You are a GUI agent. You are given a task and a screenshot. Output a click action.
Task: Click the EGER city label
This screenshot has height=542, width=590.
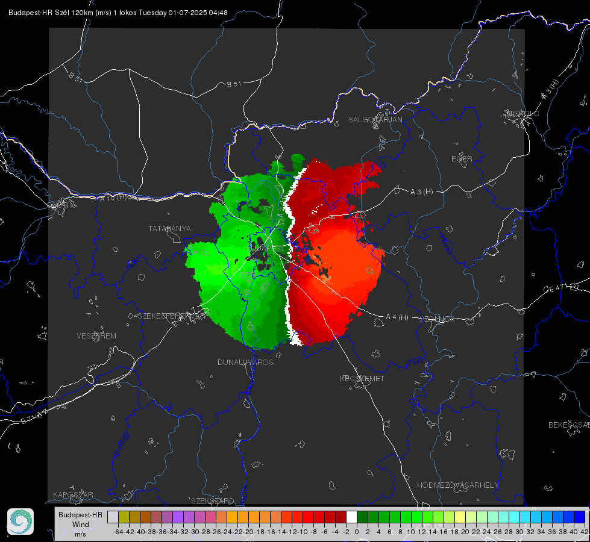click(462, 159)
